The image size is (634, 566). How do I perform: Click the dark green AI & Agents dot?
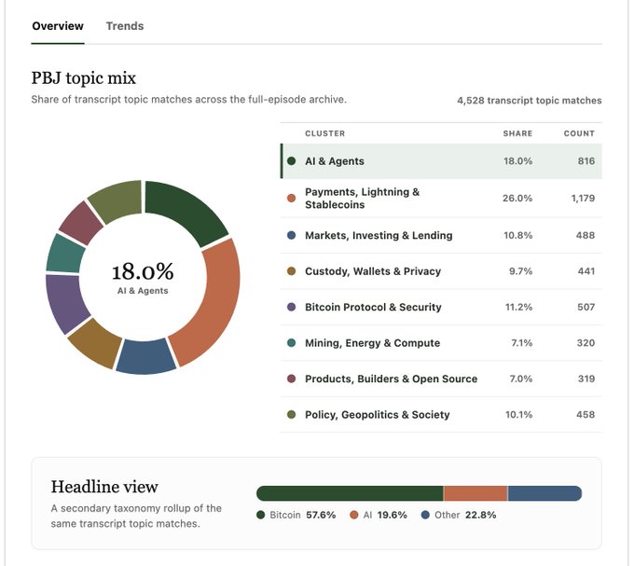(291, 161)
